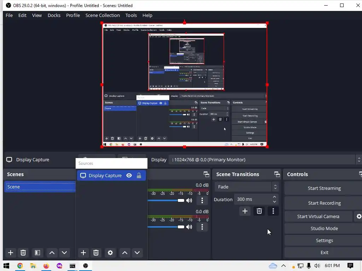Open source properties gear icon
362x271 pixels.
click(x=110, y=253)
